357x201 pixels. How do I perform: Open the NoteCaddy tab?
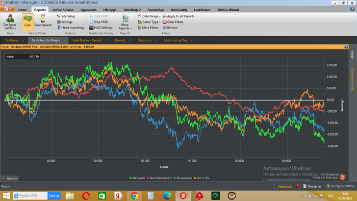[x=179, y=10]
